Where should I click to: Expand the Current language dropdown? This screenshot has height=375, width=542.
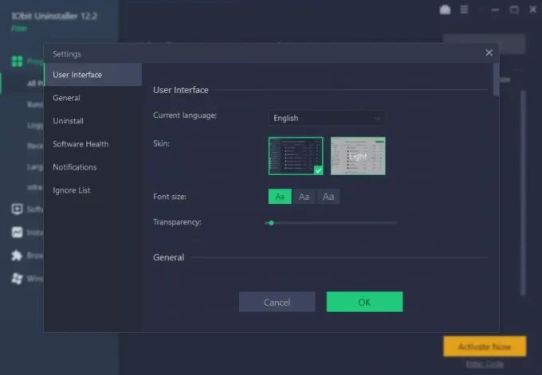tap(326, 118)
